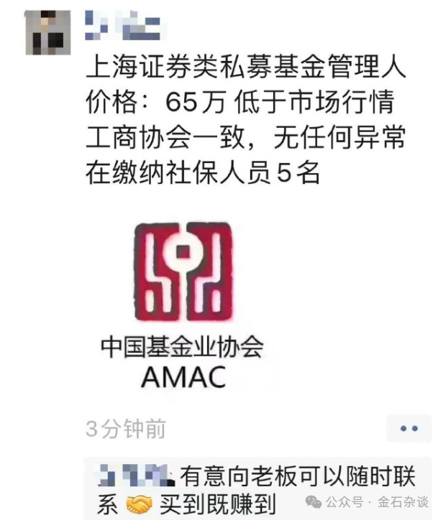Tap the handshake emoji in the comment
The width and height of the screenshot is (443, 520).
coord(139,504)
